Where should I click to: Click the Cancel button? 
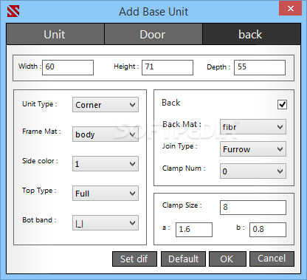tap(272, 259)
